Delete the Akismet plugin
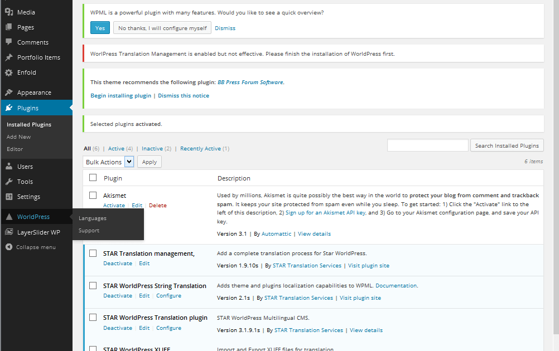The height and width of the screenshot is (351, 559). (x=157, y=206)
